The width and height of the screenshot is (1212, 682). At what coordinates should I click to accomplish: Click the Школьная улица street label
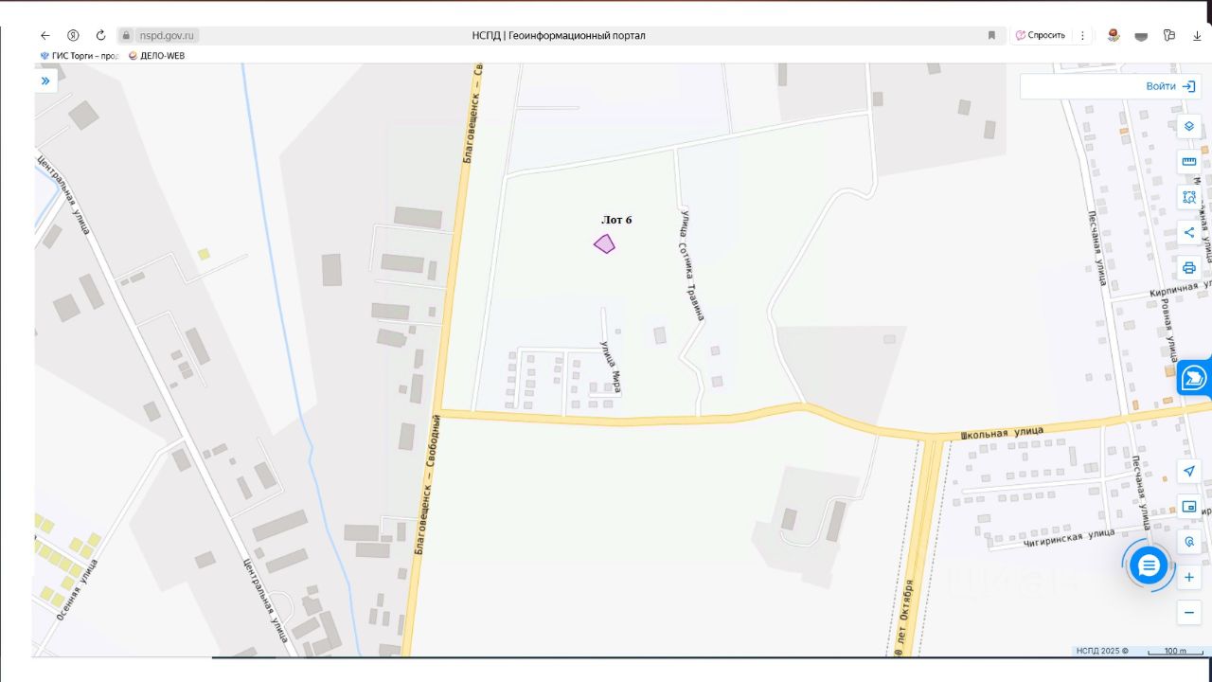pos(1002,432)
